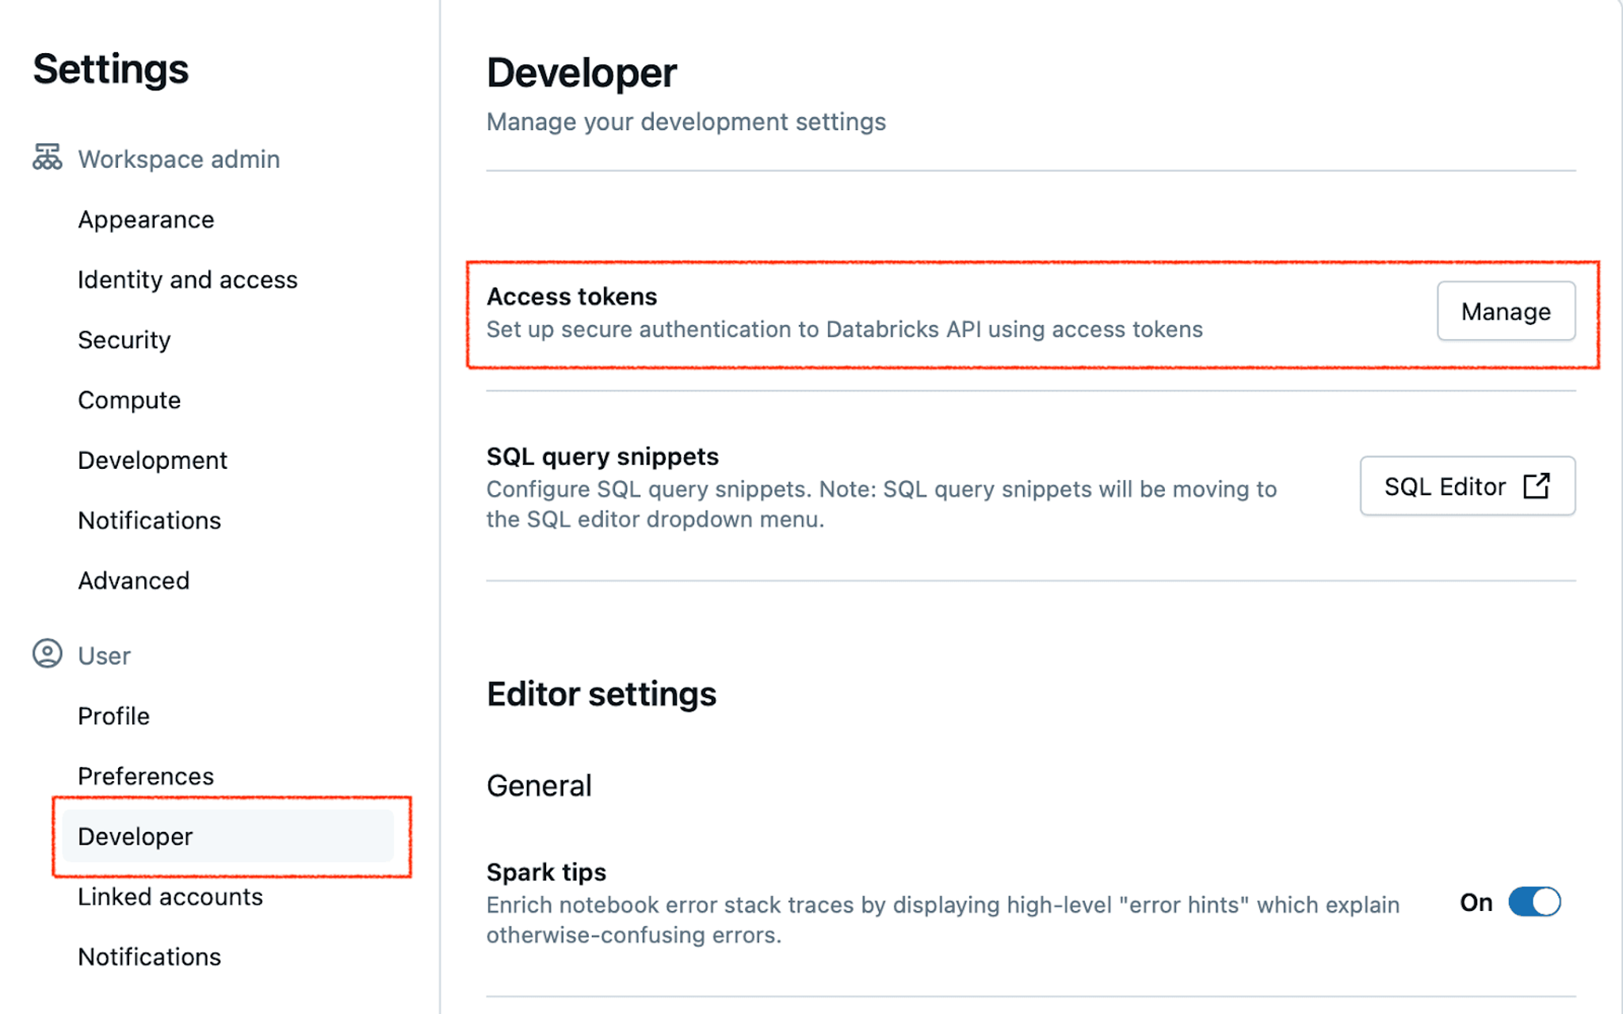The image size is (1623, 1014).
Task: Go to user Preferences
Action: [146, 776]
